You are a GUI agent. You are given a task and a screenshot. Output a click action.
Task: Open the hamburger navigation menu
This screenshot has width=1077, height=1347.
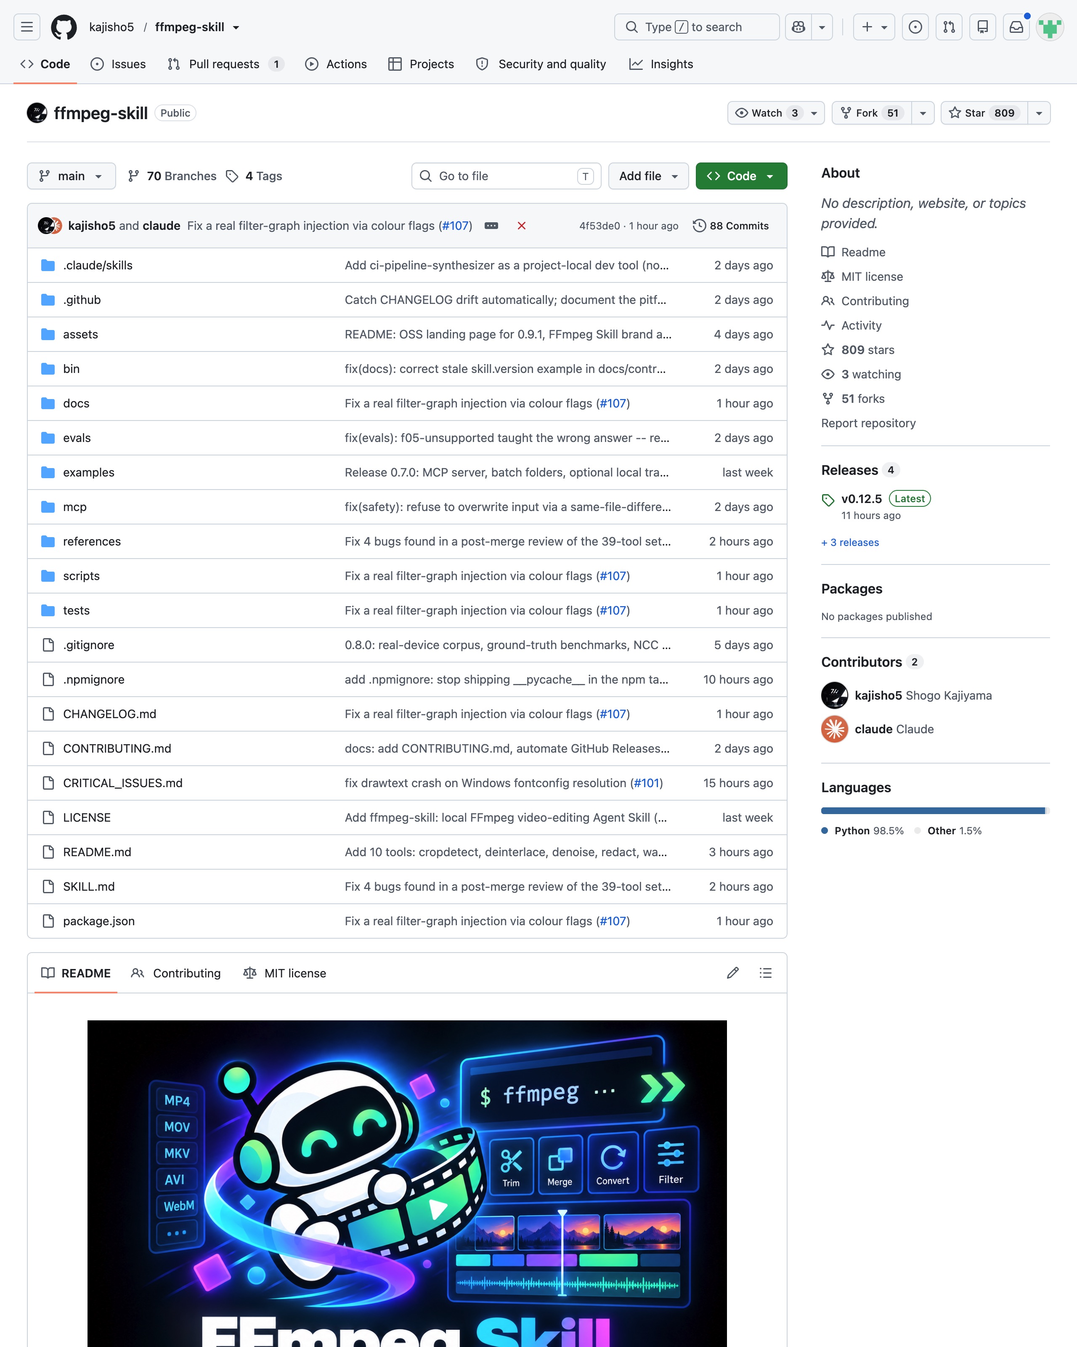27,27
